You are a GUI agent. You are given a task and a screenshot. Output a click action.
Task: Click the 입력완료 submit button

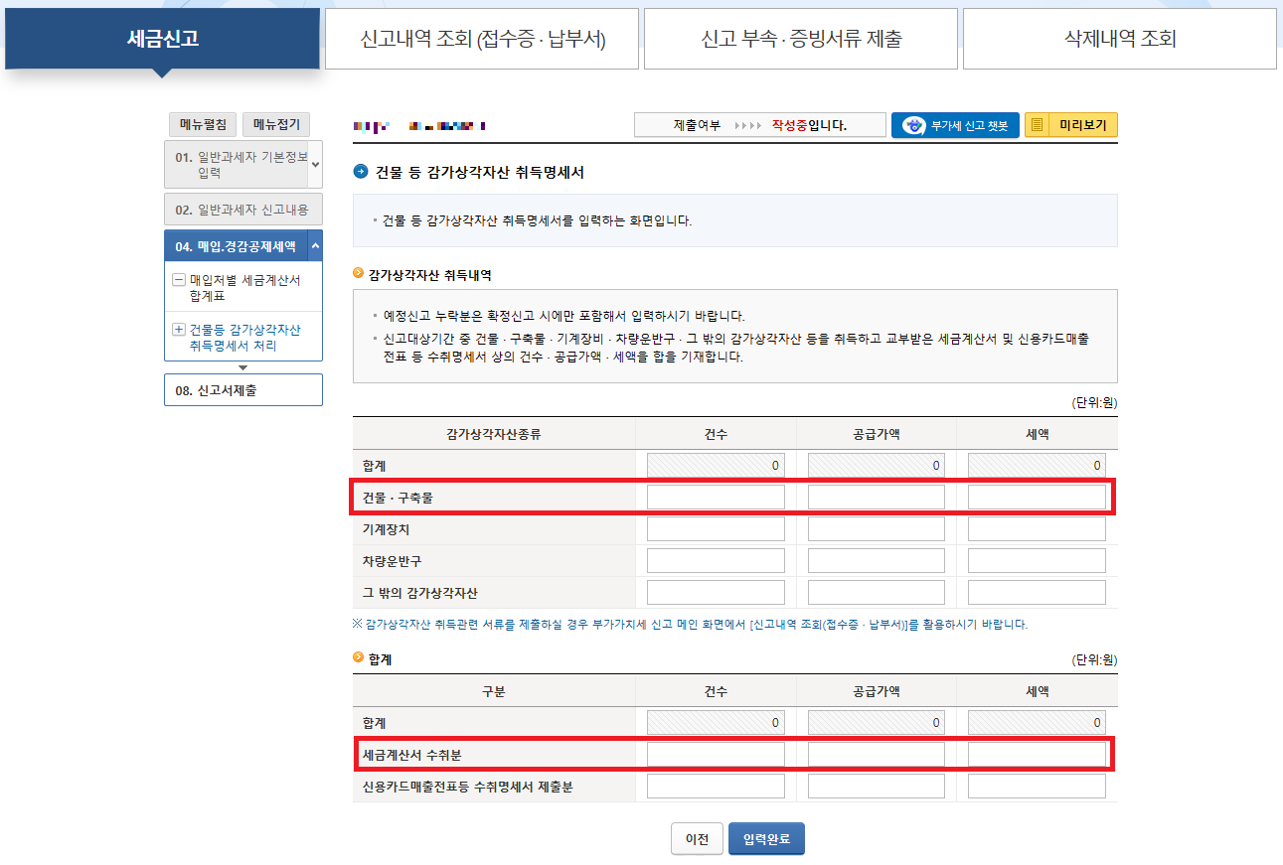[x=766, y=838]
